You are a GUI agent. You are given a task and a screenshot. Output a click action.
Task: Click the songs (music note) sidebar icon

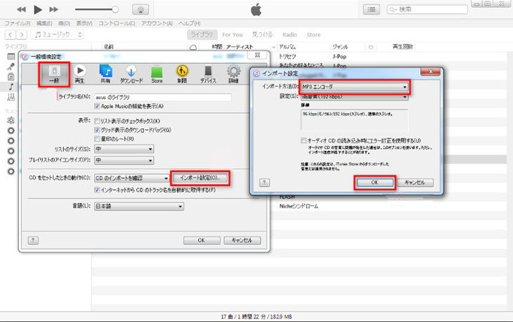click(11, 87)
